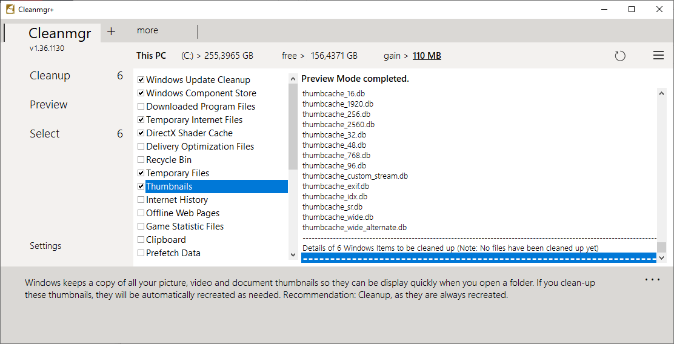
Task: Click the v1.36.1130 version text
Action: click(x=47, y=48)
